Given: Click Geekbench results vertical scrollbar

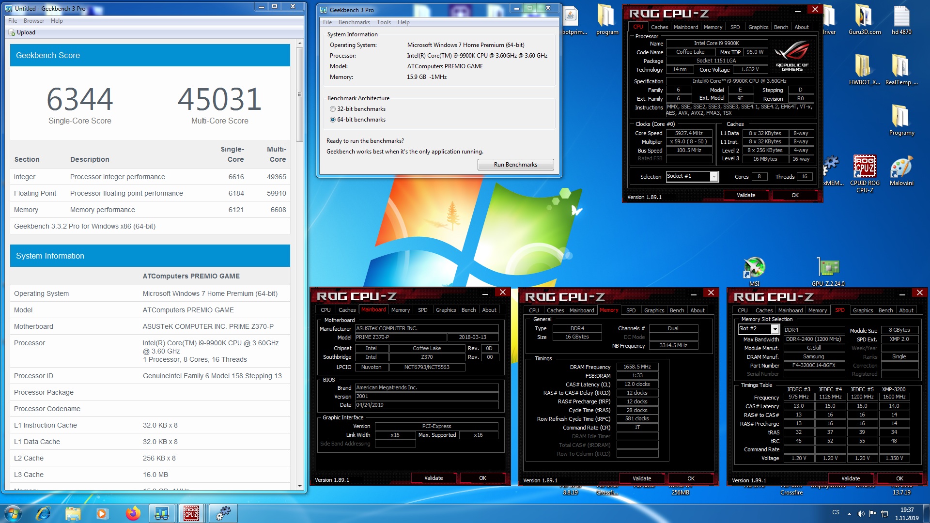Looking at the screenshot, I should click(x=299, y=94).
